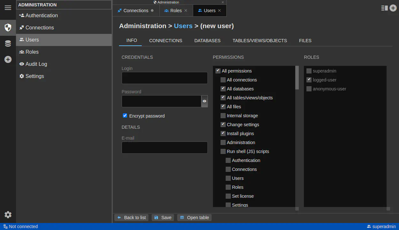Click the Settings gear icon in side panel
399x230 pixels.
pos(22,76)
